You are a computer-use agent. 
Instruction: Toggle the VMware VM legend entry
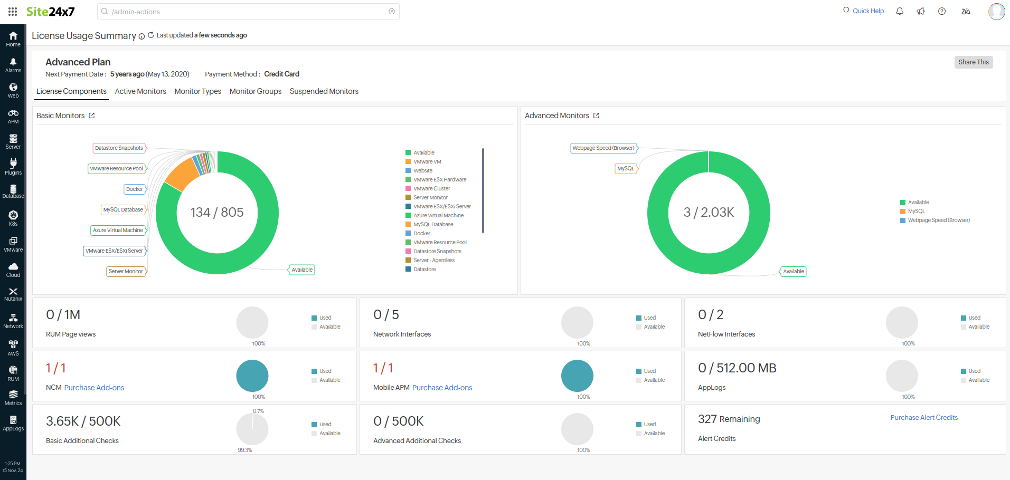coord(427,162)
